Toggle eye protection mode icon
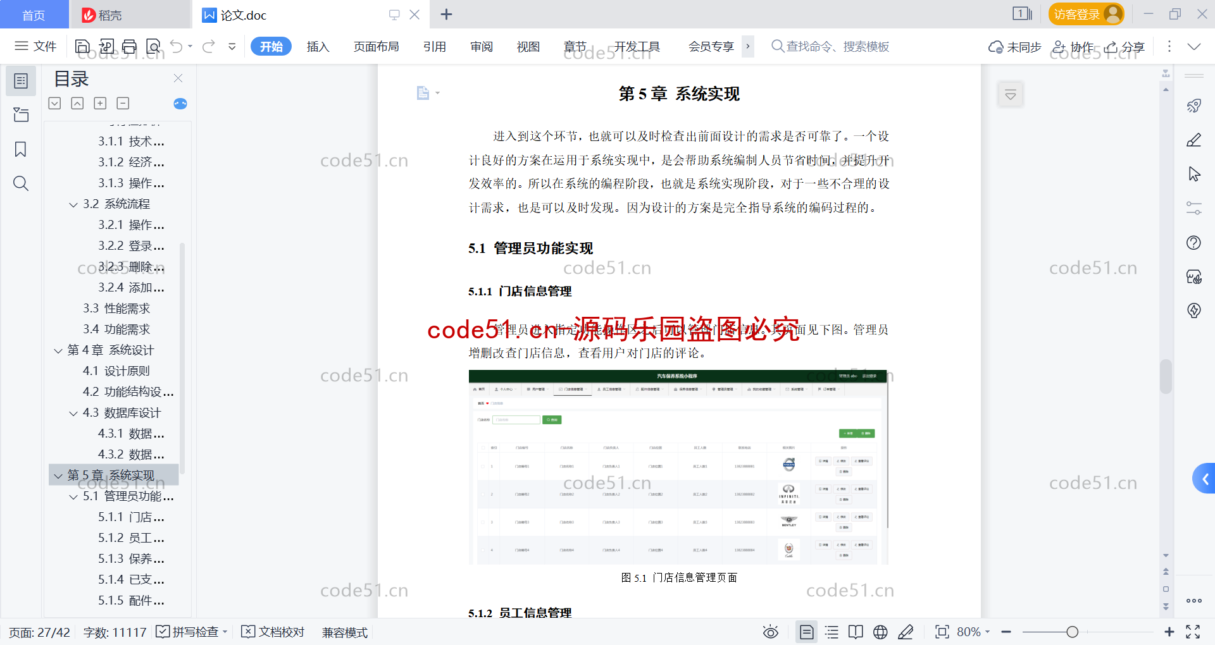This screenshot has height=645, width=1215. coord(770,632)
